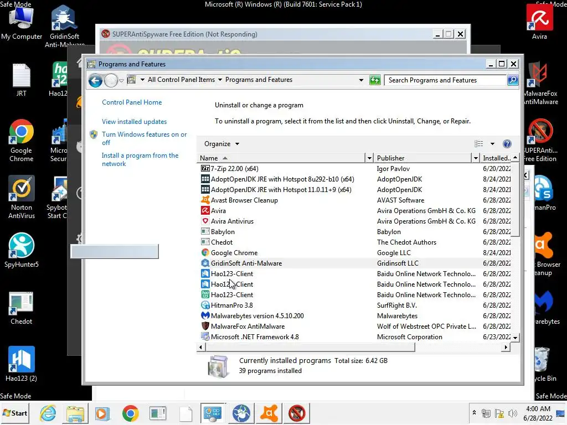Sort by the Name column header
567x425 pixels.
pos(282,158)
